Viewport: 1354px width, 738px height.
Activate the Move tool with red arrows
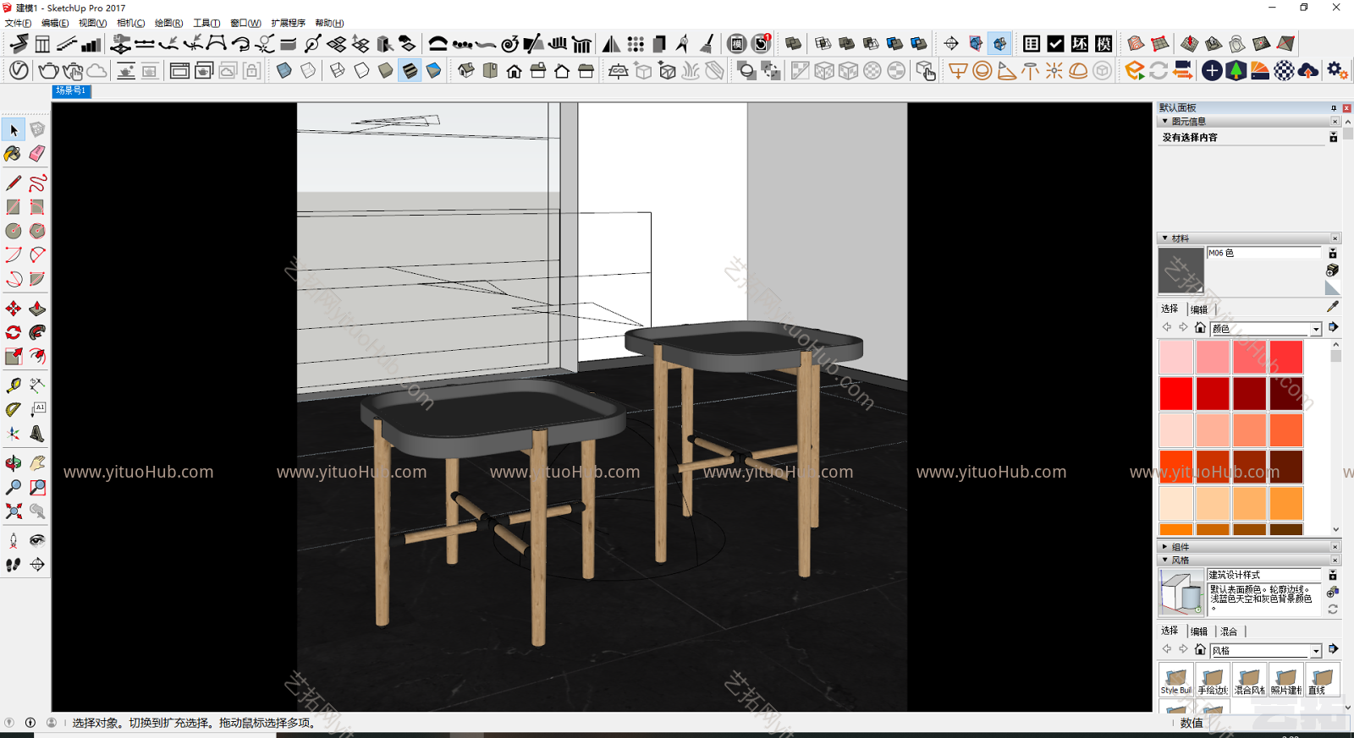point(14,309)
